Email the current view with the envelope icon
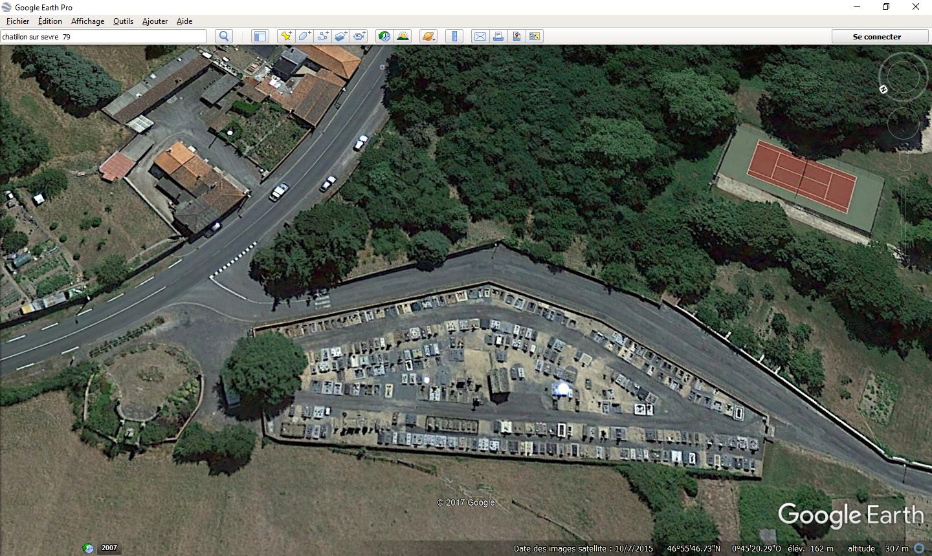The height and width of the screenshot is (556, 932). (x=480, y=36)
